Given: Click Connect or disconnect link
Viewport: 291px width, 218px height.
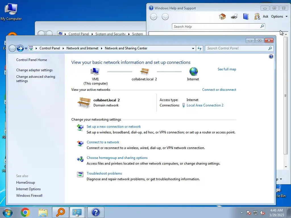Looking at the screenshot, I should pyautogui.click(x=219, y=89).
